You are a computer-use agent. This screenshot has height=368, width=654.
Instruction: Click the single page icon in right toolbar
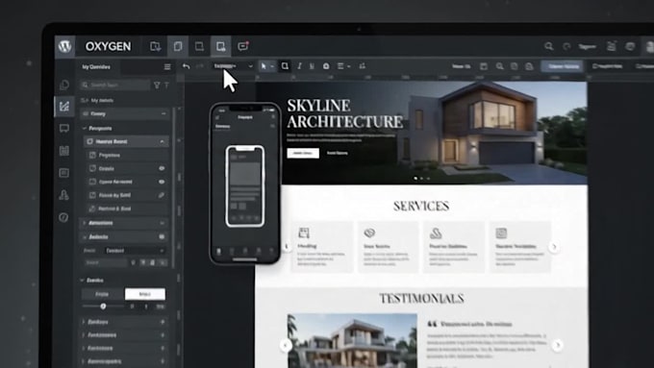(x=515, y=66)
